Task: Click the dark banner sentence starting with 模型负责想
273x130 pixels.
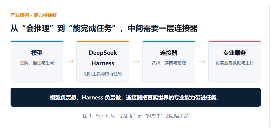Action: pos(135,97)
